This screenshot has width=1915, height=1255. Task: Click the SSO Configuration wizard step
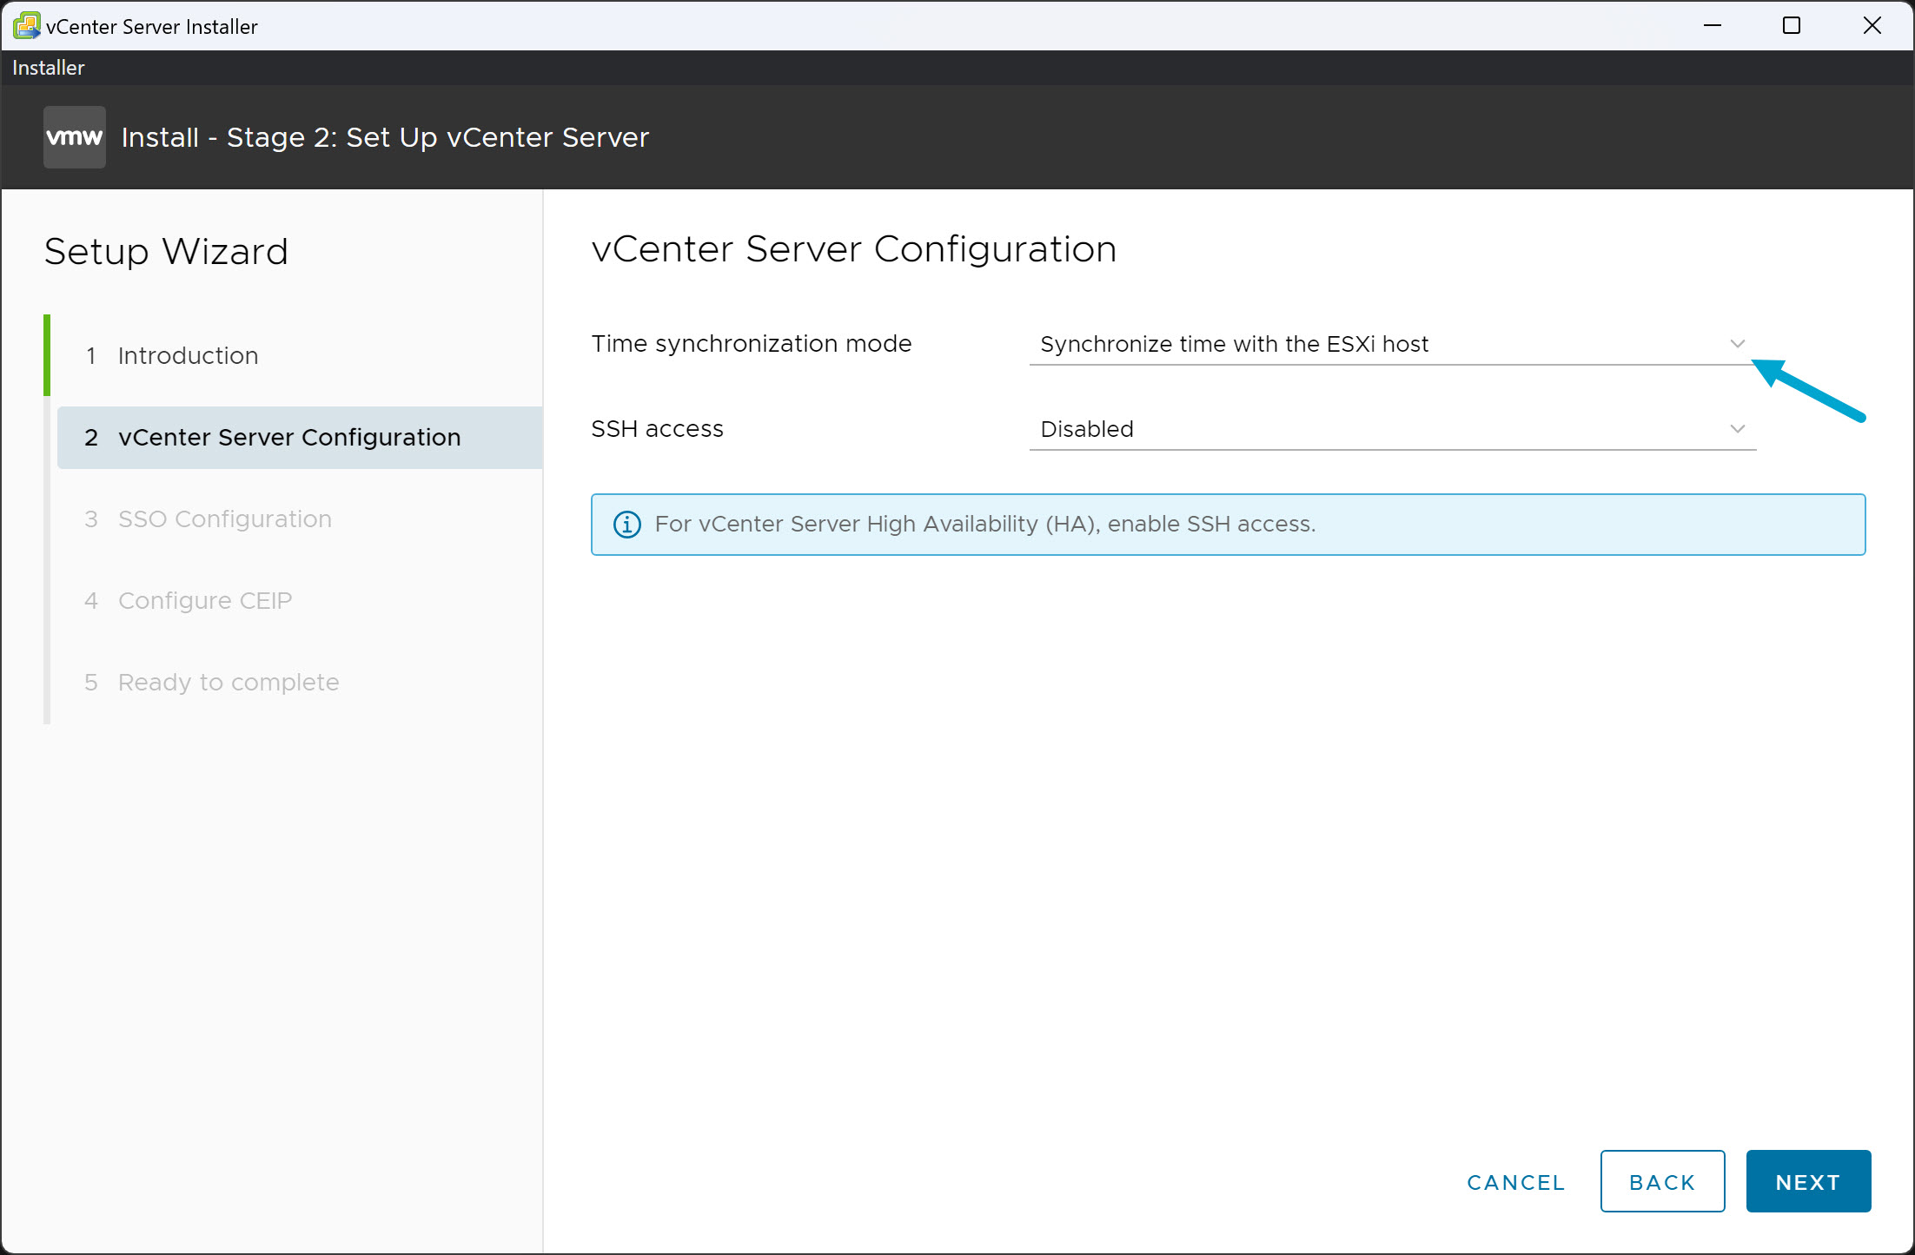click(x=225, y=519)
